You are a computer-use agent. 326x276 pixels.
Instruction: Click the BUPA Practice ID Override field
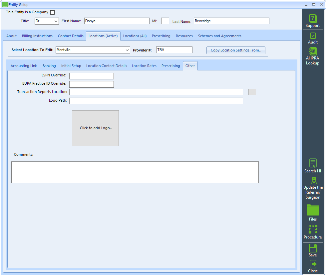tap(92, 84)
